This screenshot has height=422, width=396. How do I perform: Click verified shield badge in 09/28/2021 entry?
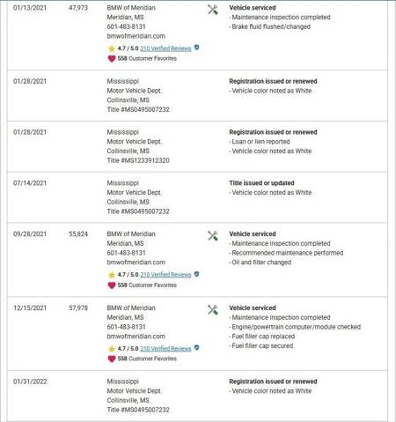coord(197,274)
